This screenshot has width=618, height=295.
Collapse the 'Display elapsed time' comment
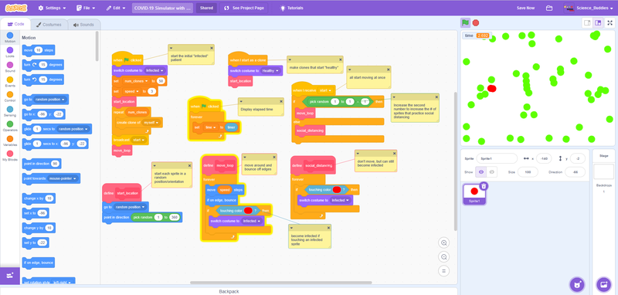[241, 101]
